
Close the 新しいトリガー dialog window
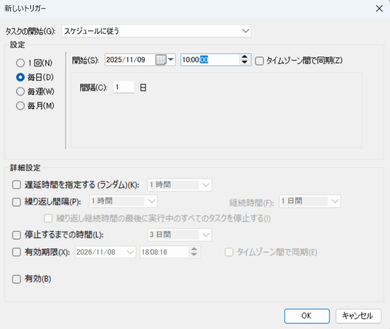[x=379, y=9]
